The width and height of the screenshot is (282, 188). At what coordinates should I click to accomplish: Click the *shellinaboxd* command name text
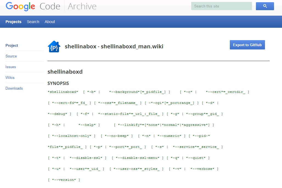(x=63, y=92)
